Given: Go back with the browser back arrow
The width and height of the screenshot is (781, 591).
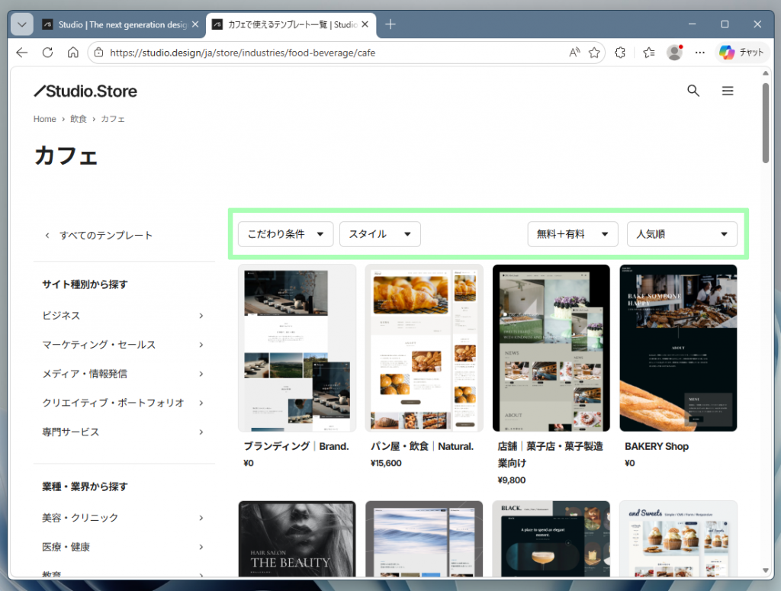Looking at the screenshot, I should point(22,53).
